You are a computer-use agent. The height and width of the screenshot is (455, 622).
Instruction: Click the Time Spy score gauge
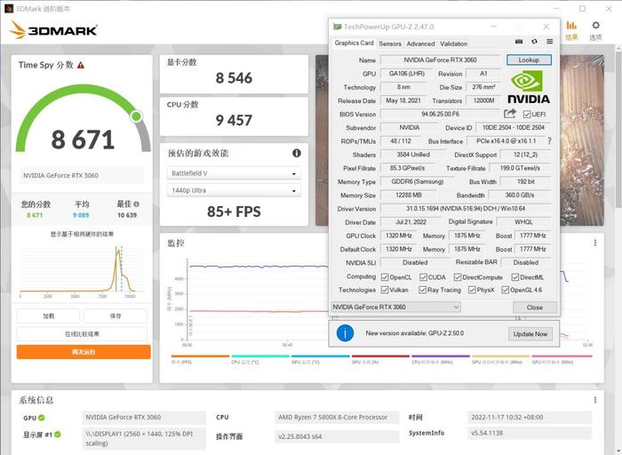click(83, 118)
